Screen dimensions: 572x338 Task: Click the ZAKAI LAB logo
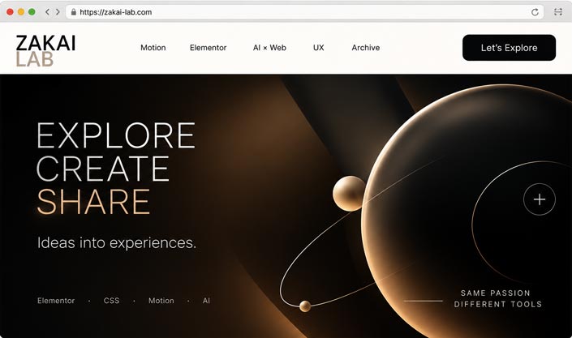45,51
